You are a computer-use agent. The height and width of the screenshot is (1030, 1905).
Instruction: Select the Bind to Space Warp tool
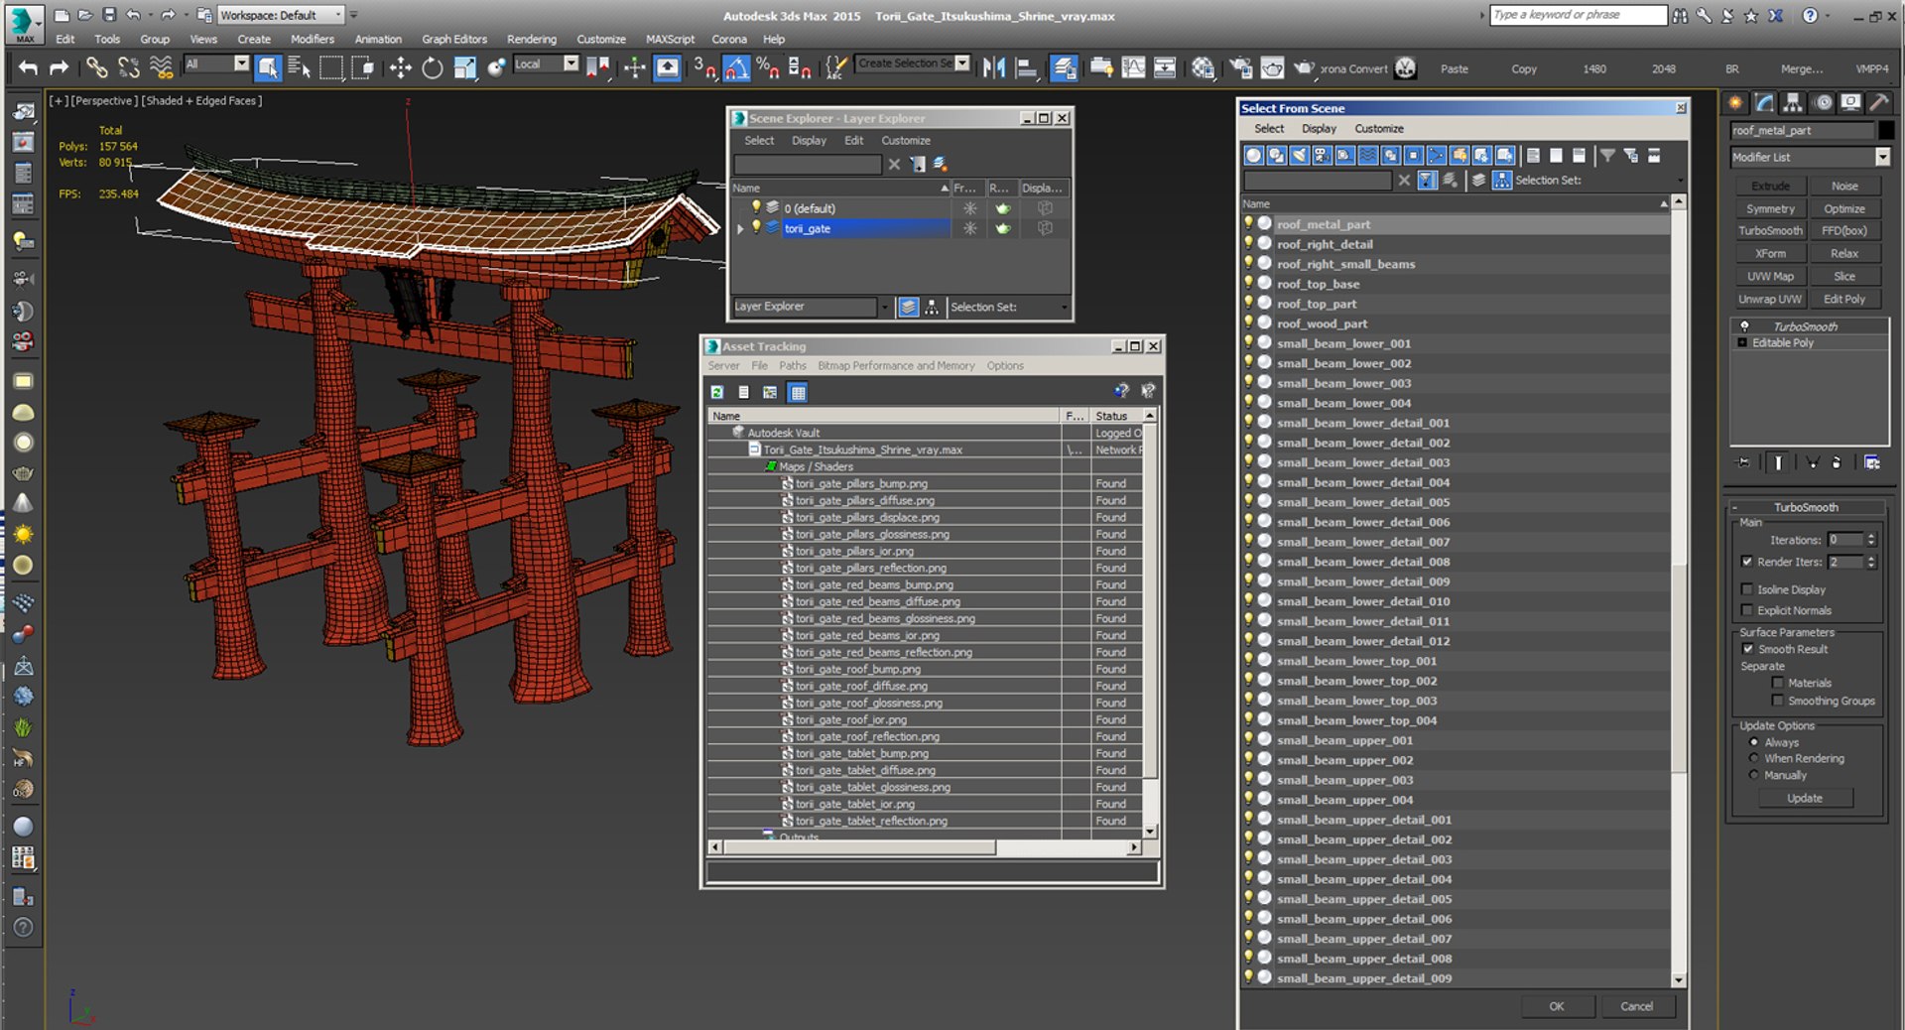click(x=160, y=67)
